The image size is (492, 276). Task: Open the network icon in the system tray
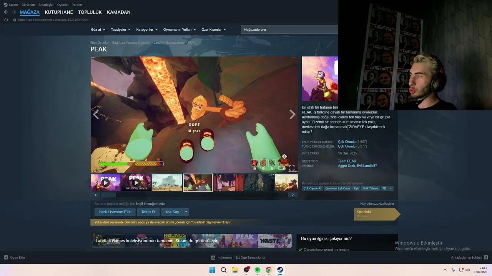coord(461,270)
